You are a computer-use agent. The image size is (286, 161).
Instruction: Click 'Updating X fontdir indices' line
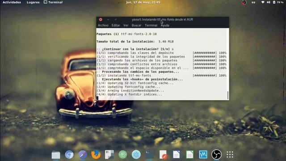click(x=129, y=94)
